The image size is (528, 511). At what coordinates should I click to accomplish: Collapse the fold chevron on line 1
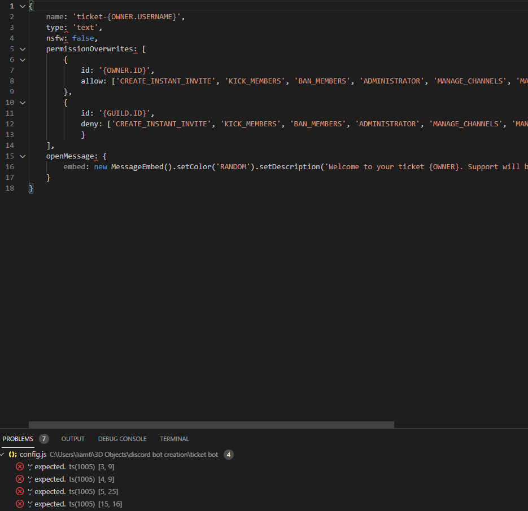click(x=22, y=6)
